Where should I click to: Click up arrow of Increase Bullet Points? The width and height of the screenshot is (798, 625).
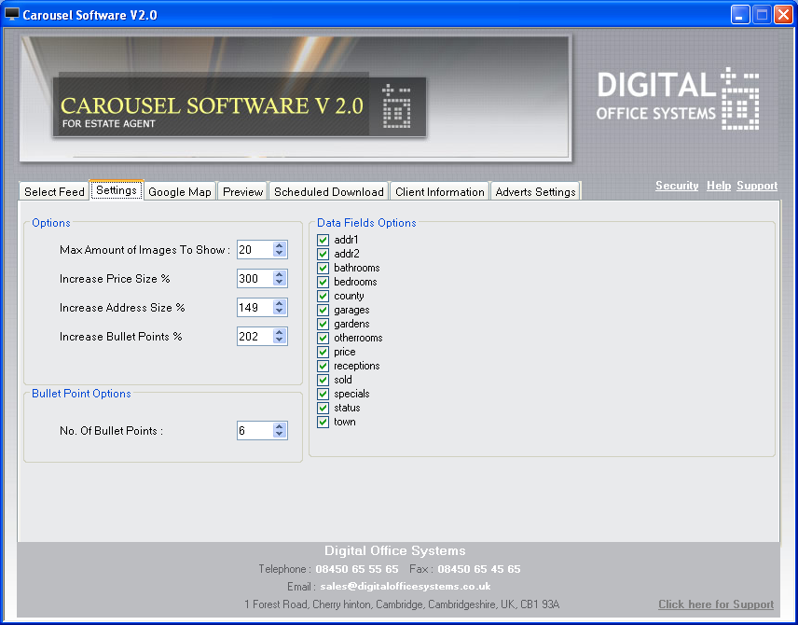(279, 333)
